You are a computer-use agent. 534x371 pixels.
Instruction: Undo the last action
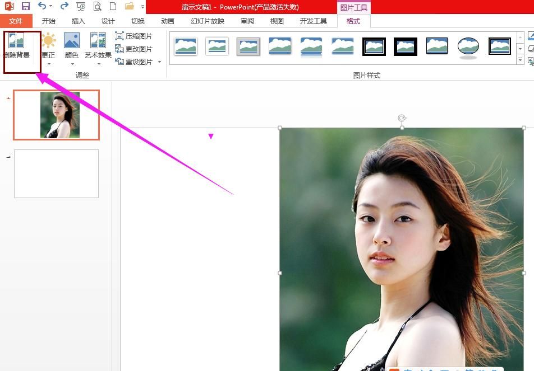[42, 7]
